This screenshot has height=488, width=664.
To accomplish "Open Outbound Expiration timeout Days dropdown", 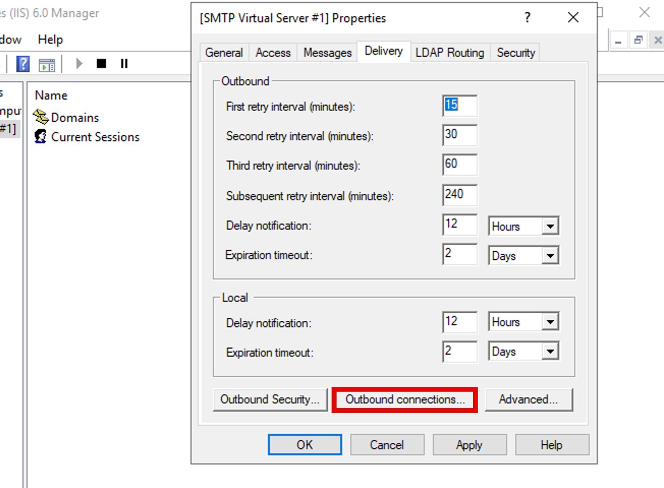I will pos(523,256).
